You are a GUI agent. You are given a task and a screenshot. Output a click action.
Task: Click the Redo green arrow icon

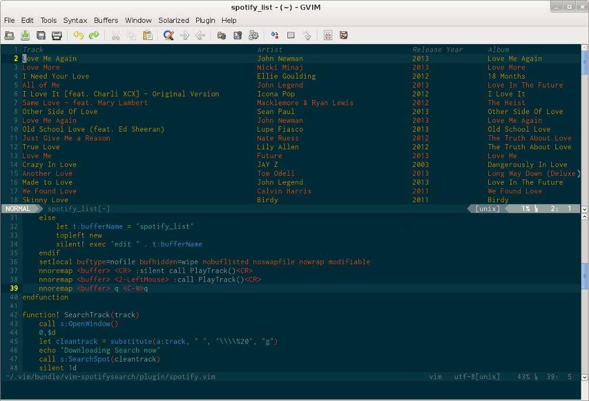click(94, 35)
